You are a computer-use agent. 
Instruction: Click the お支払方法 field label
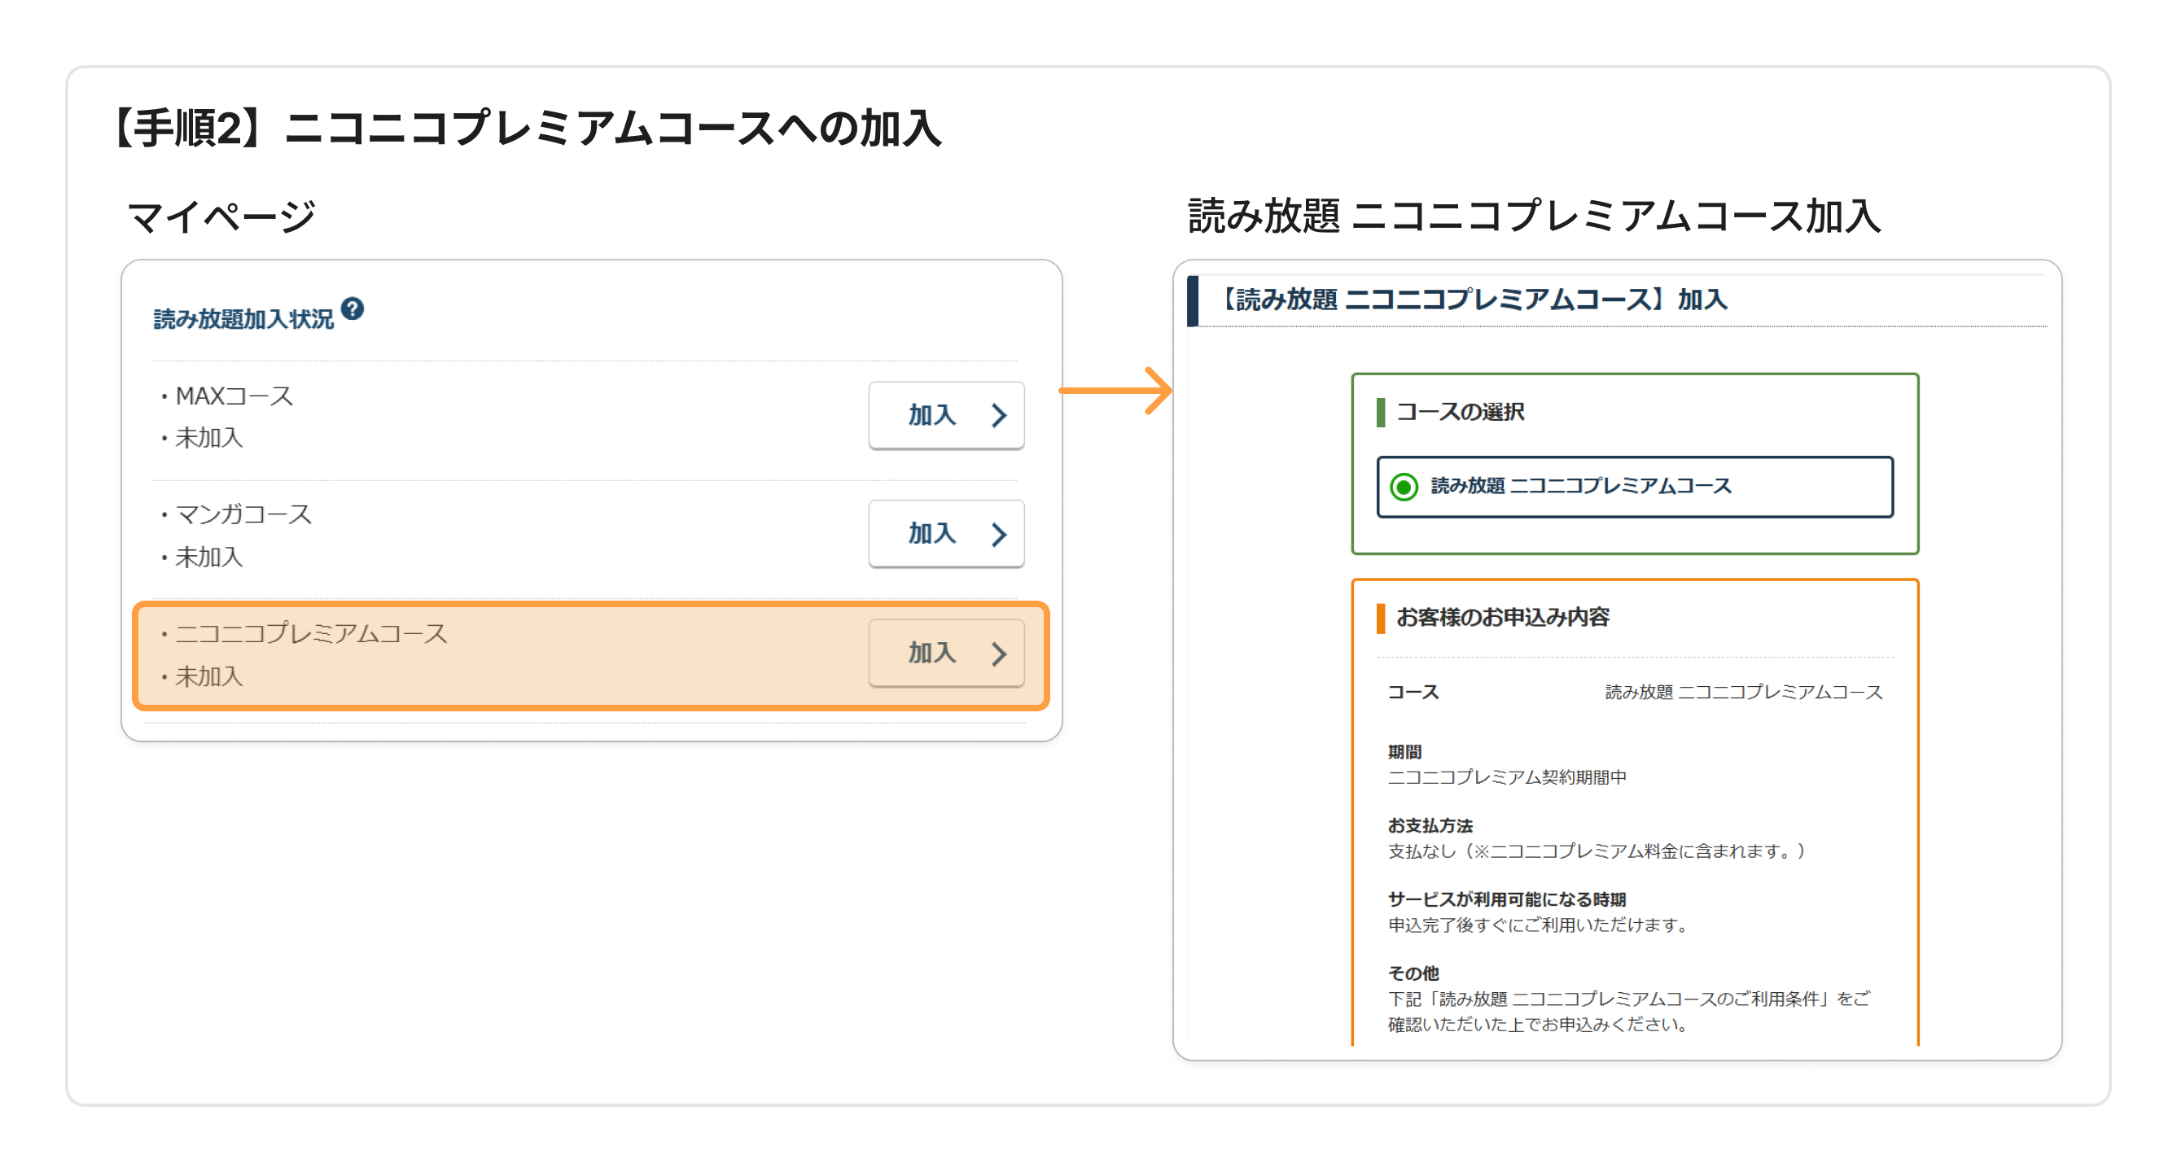1430,825
